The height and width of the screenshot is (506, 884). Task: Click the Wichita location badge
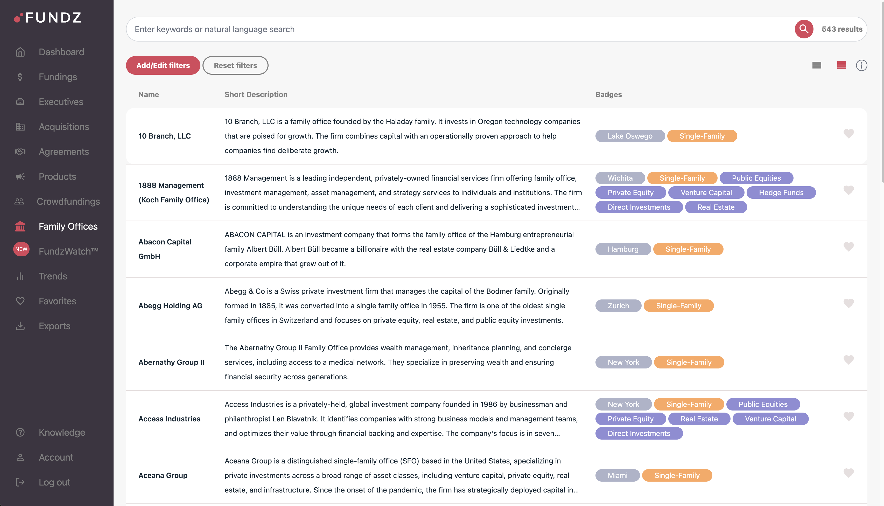coord(620,178)
